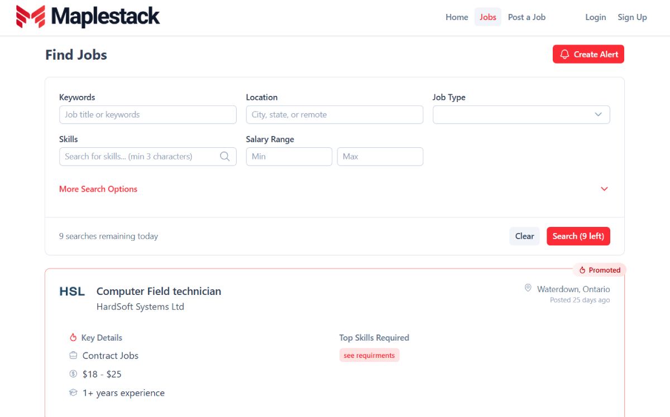The height and width of the screenshot is (417, 670).
Task: Open the Post a Job page
Action: pos(527,17)
